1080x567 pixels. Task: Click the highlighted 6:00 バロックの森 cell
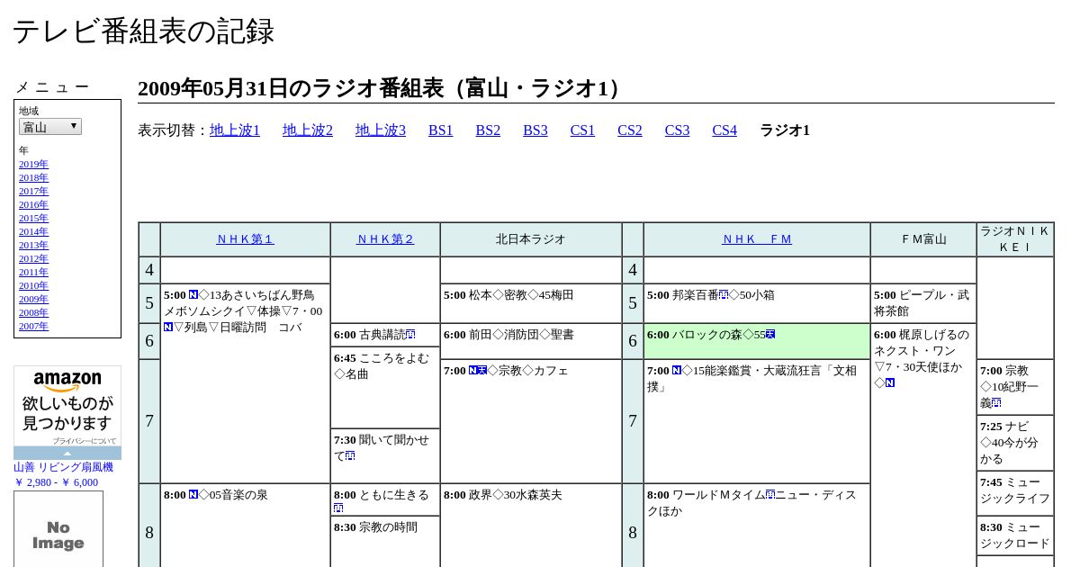pyautogui.click(x=757, y=341)
